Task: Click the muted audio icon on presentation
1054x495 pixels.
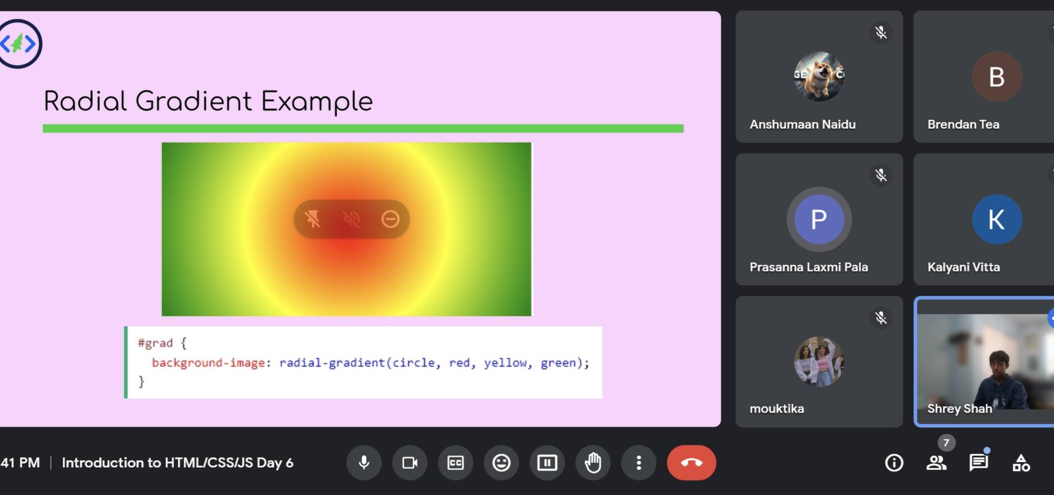Action: pos(352,219)
